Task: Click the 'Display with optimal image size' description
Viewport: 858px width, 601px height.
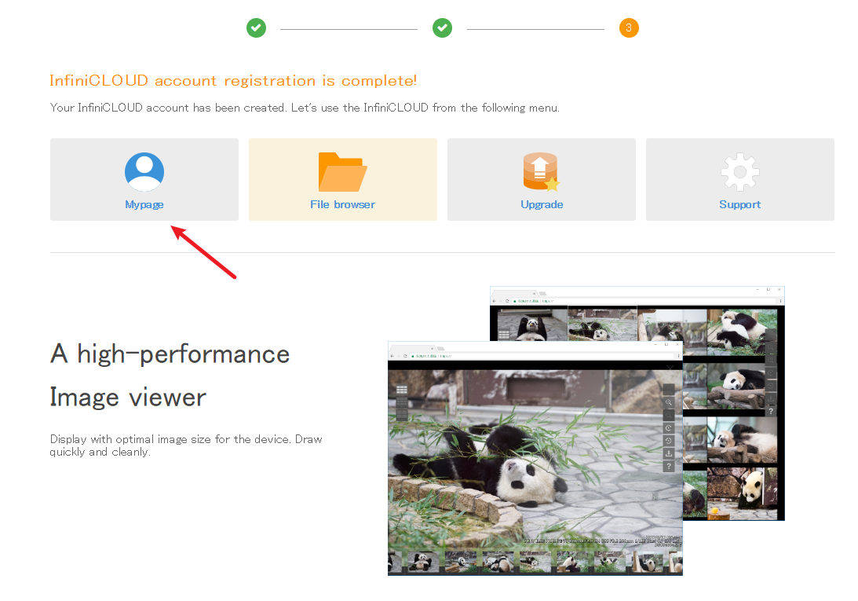Action: 186,445
